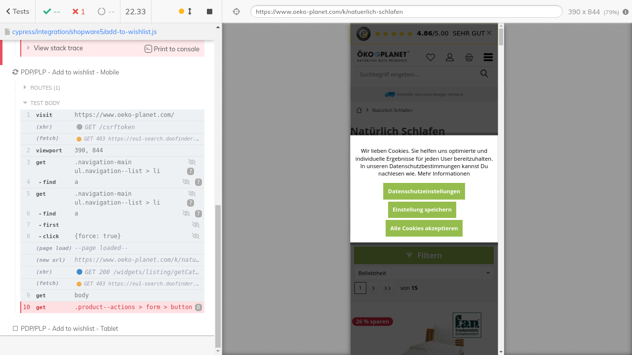Open the shopping basket icon
The width and height of the screenshot is (632, 355).
(x=469, y=57)
